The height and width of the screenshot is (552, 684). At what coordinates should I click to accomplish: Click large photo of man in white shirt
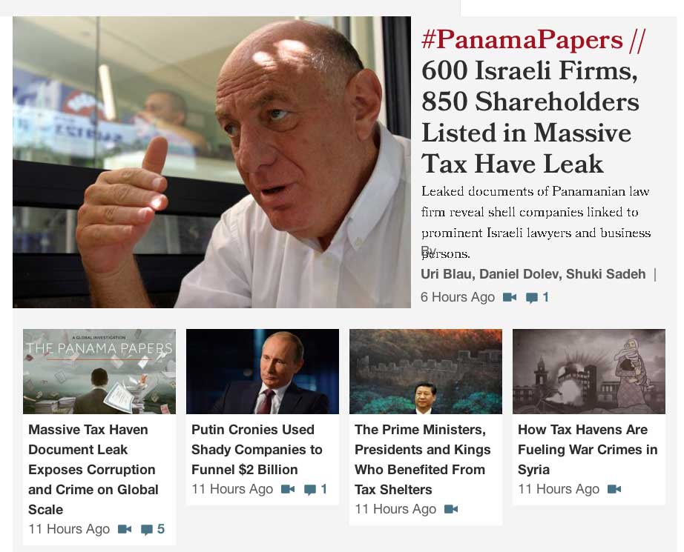pos(211,162)
